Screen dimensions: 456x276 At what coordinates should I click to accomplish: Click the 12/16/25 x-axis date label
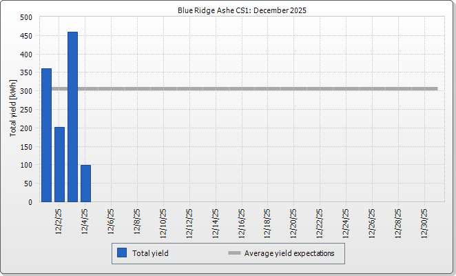242,223
